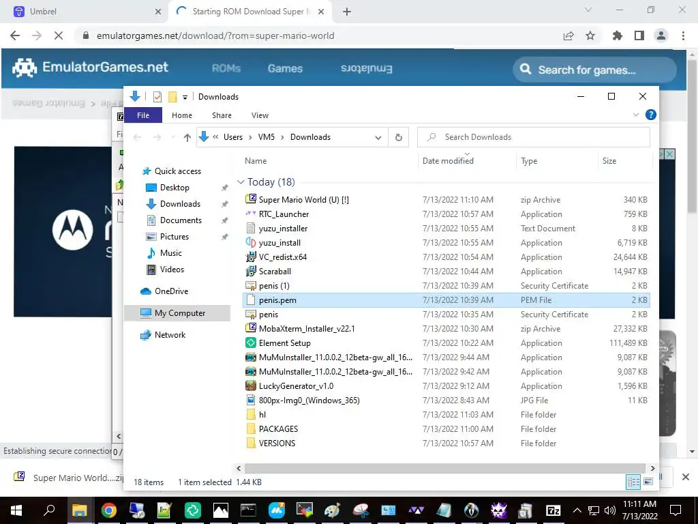Image resolution: width=698 pixels, height=524 pixels.
Task: Sort files by Size column
Action: click(625, 161)
